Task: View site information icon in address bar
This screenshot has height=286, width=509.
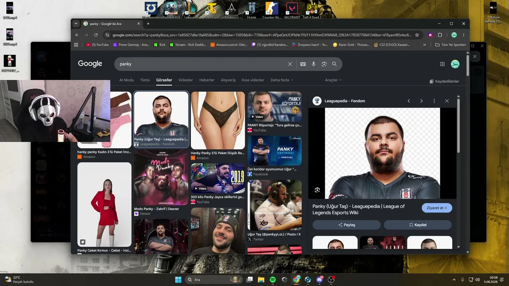Action: pyautogui.click(x=107, y=35)
